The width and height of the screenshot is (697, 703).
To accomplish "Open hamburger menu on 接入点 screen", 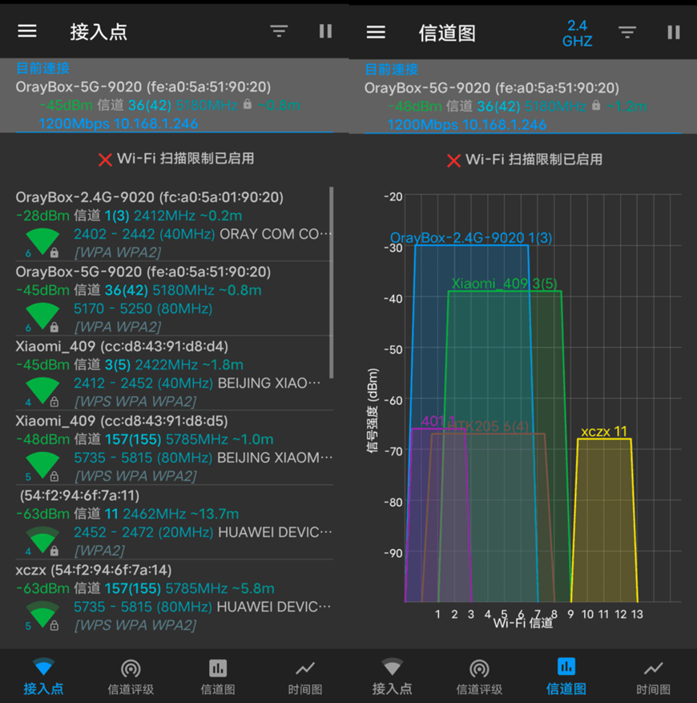I will click(x=27, y=31).
